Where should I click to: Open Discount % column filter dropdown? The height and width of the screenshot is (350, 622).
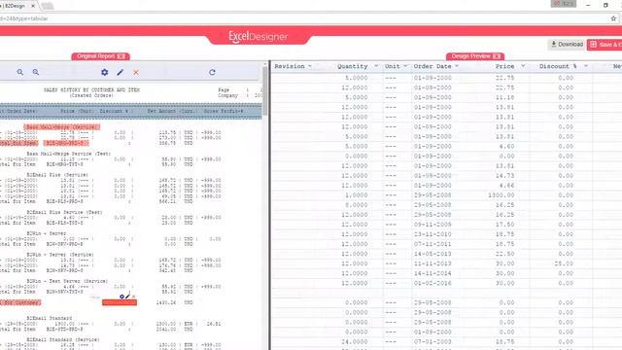coord(586,66)
